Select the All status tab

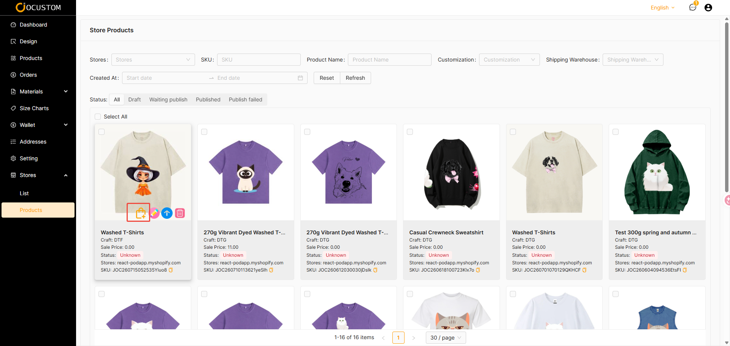click(x=117, y=100)
